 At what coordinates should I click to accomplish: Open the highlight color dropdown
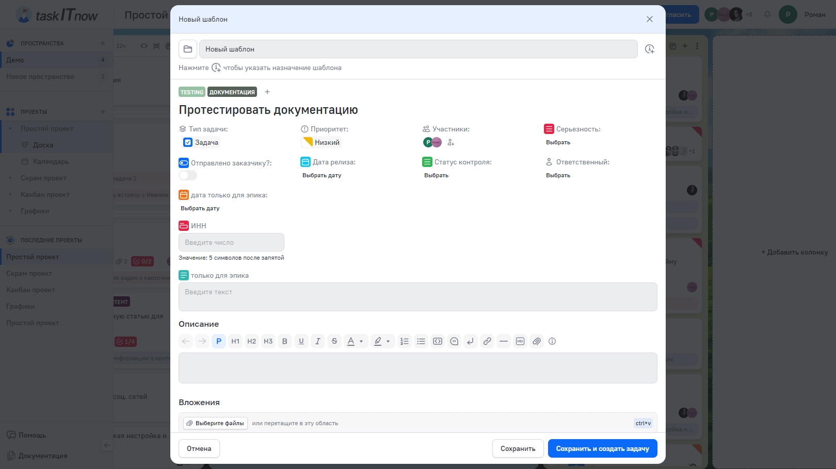point(388,341)
